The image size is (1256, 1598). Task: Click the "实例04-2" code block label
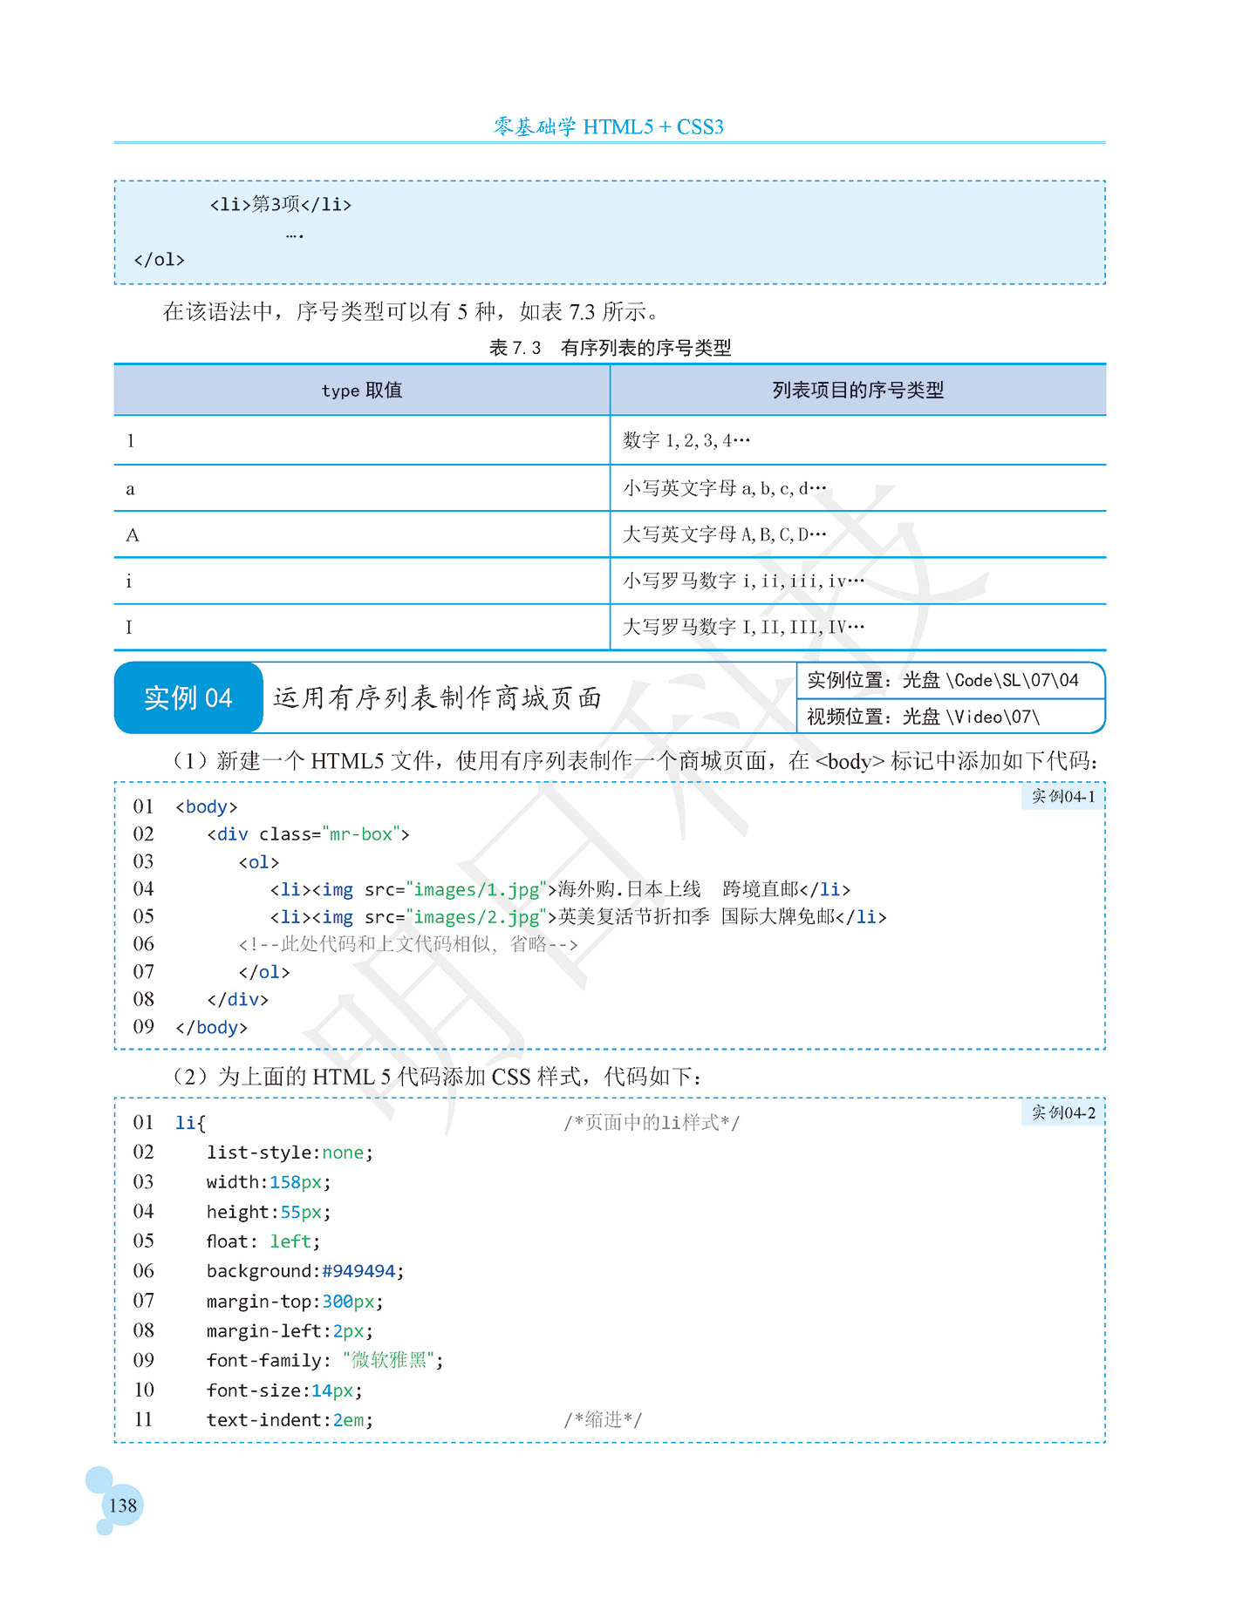pyautogui.click(x=1063, y=1112)
